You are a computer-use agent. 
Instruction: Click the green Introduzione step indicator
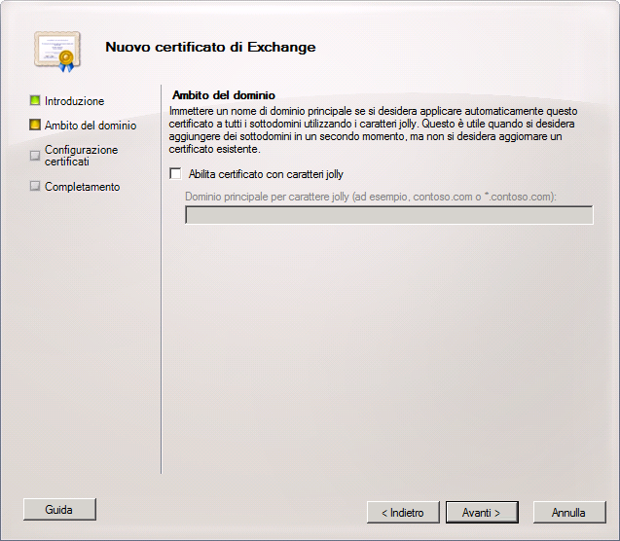pos(35,100)
